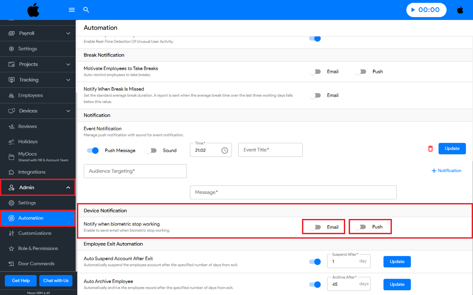The height and width of the screenshot is (295, 473).
Task: Open the Integrations puzzle icon item
Action: (11, 172)
